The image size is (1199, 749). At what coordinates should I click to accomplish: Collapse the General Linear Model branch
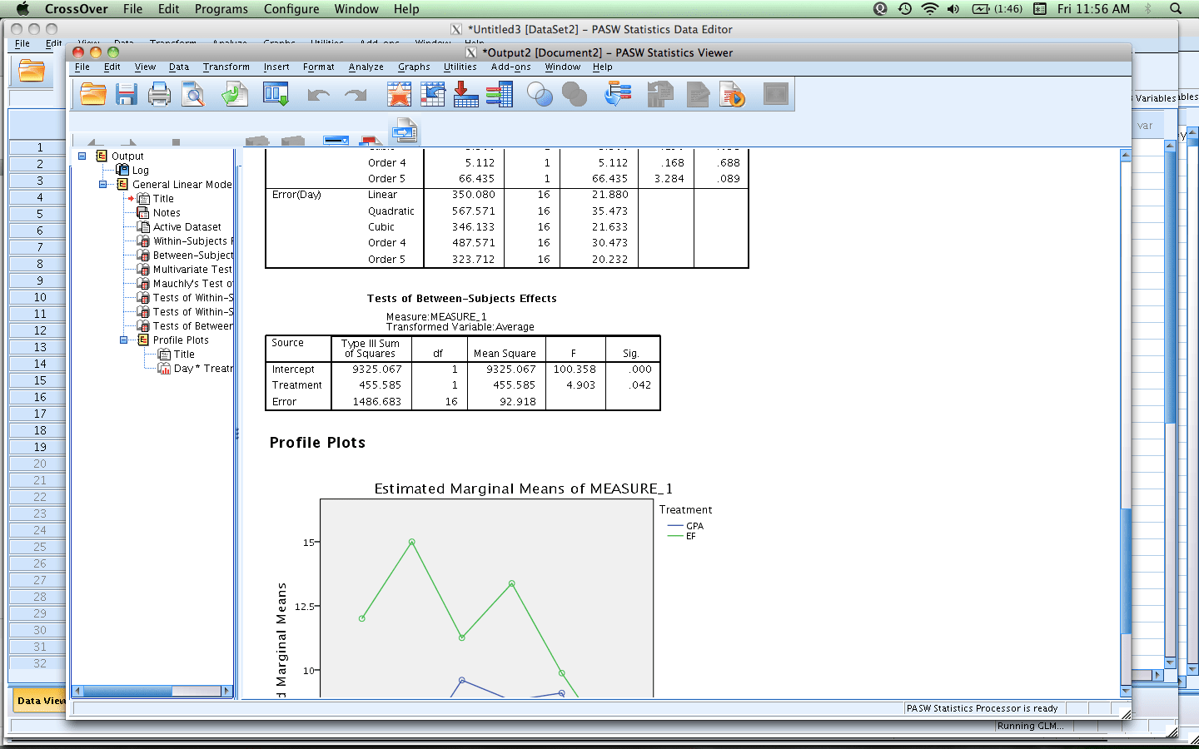coord(104,184)
